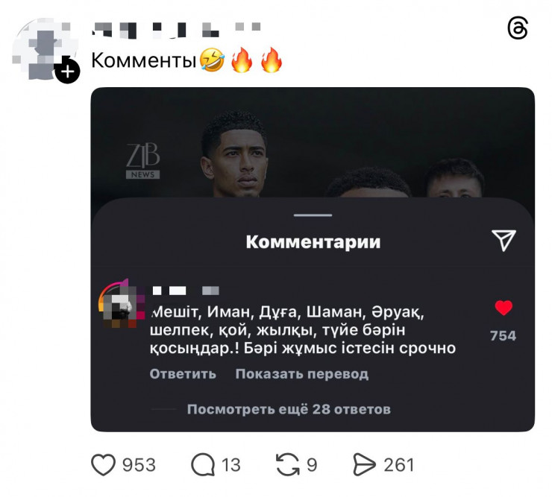Click the 754 comment likes count
Viewport: 552px width, 497px height.
coord(503,336)
